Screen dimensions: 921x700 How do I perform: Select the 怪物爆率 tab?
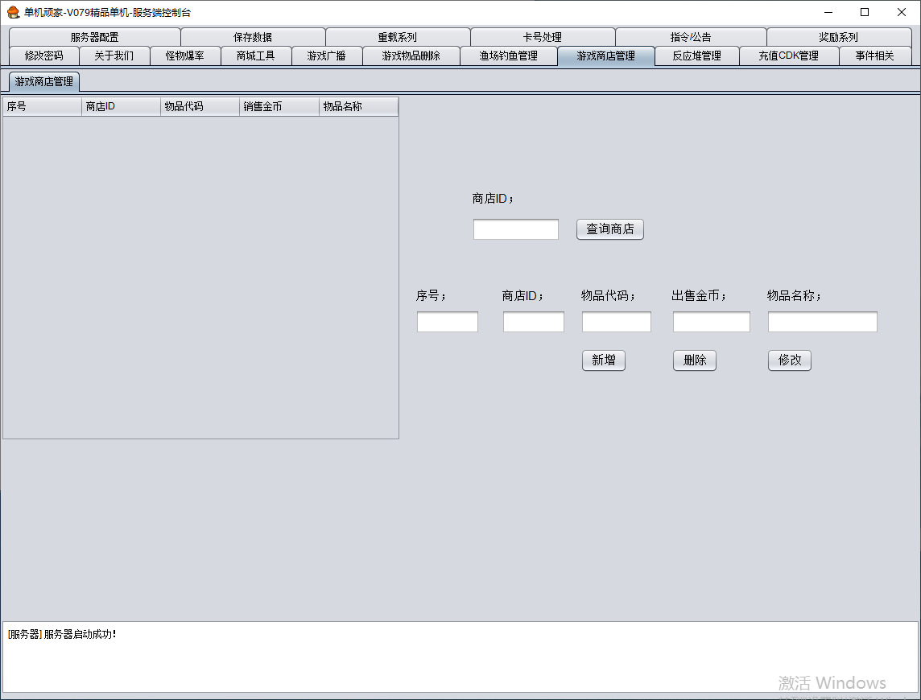[185, 56]
